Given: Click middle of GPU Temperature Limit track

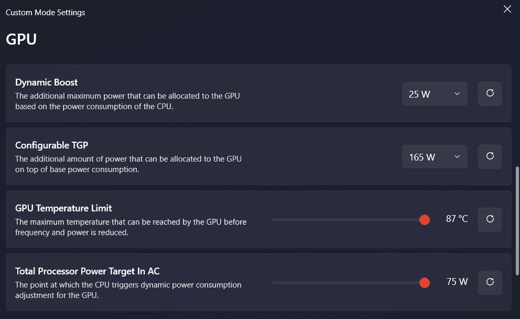Looking at the screenshot, I should pos(348,220).
